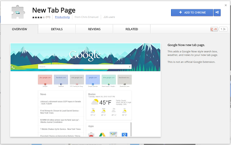This screenshot has width=231, height=145.
Task: Click the News header in the preview
Action: pyautogui.click(x=43, y=94)
